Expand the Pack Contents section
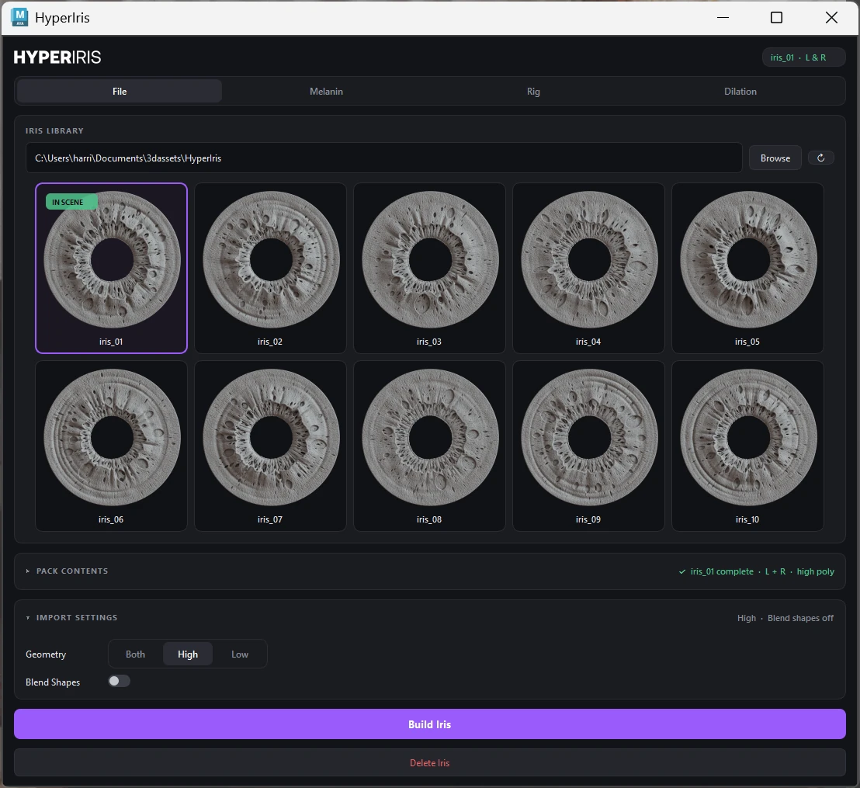The image size is (860, 788). [x=67, y=571]
